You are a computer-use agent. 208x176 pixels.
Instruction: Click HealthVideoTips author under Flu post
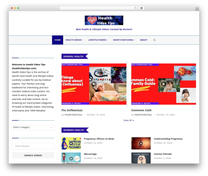(x=73, y=115)
